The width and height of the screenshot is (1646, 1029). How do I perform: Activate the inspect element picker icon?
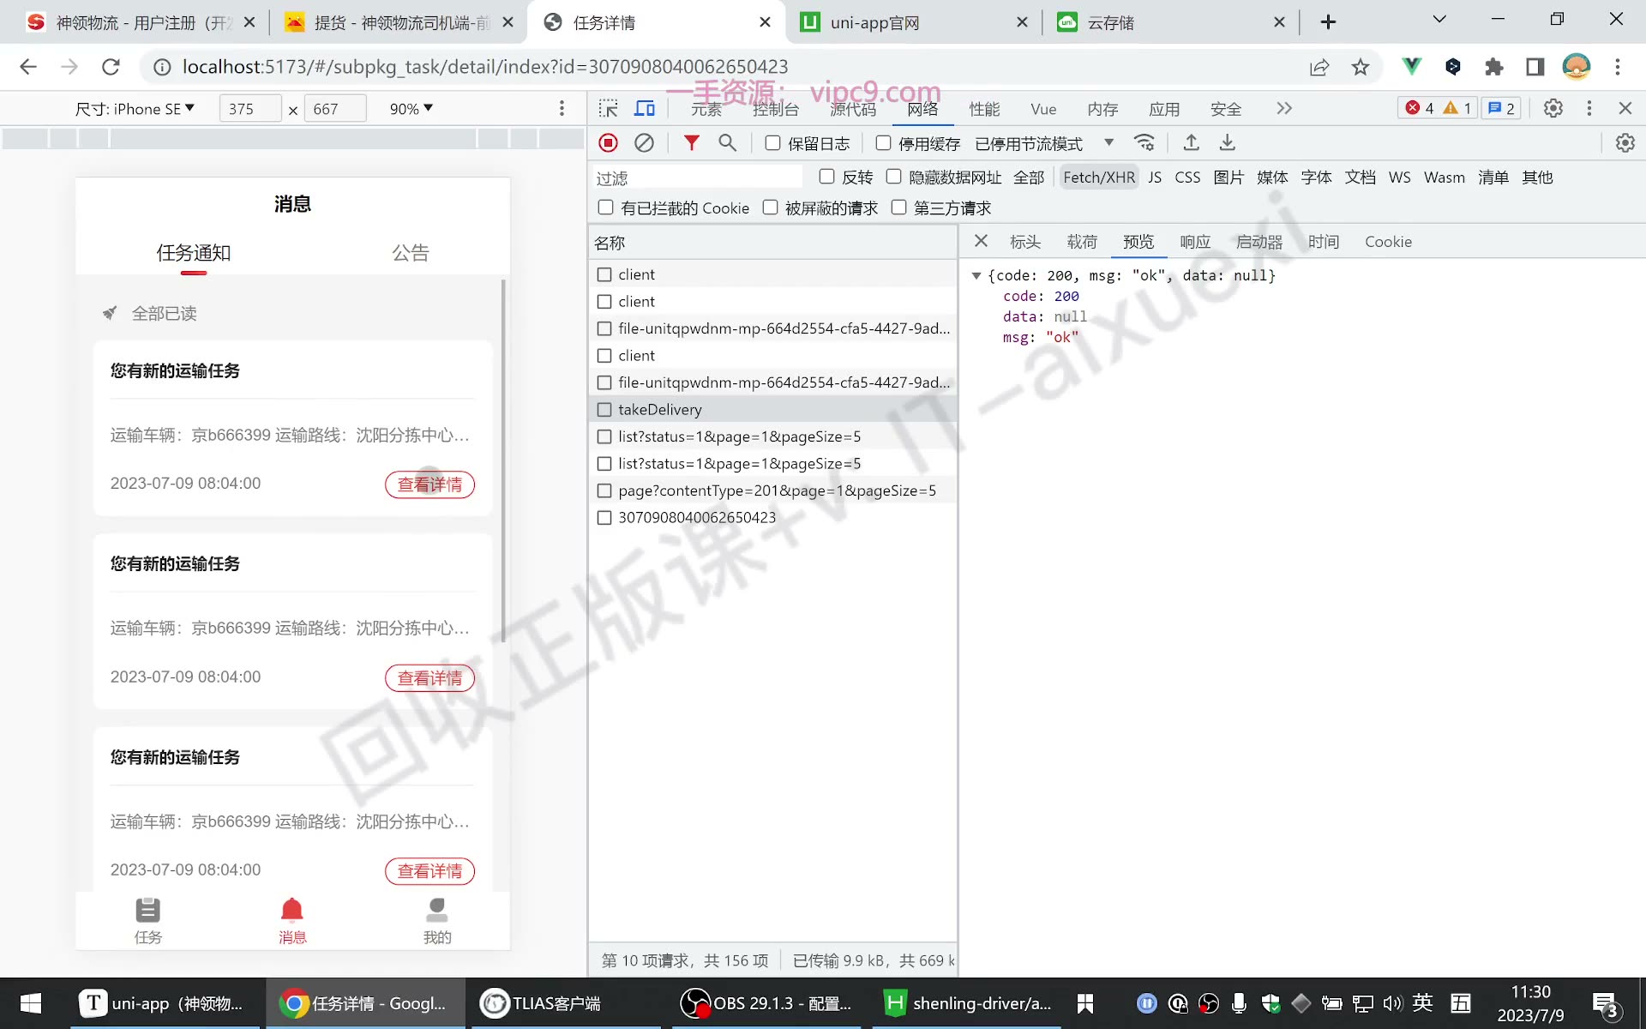pos(608,108)
